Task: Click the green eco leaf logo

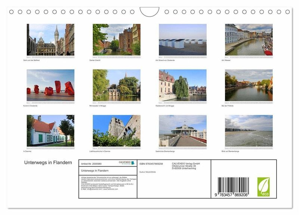Action: tap(263, 187)
